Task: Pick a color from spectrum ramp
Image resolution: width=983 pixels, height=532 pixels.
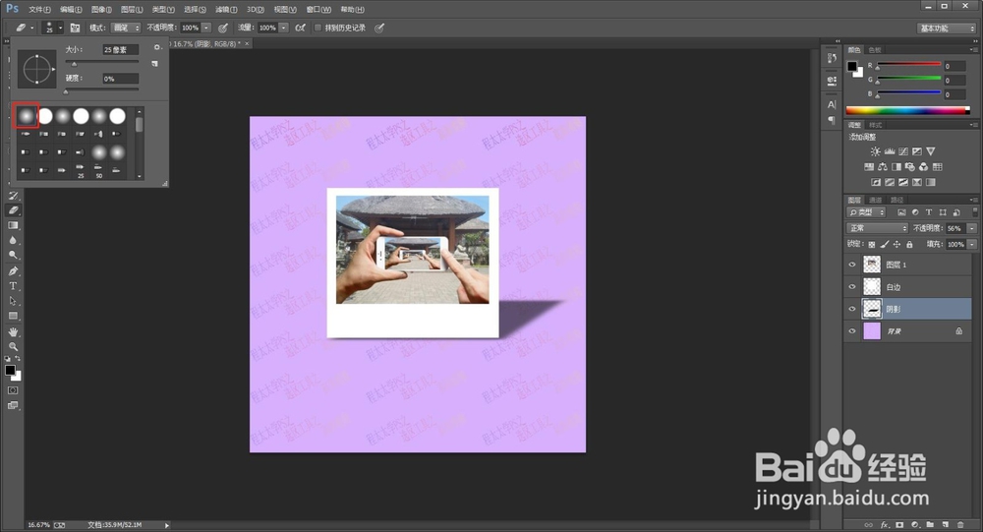Action: [x=907, y=110]
